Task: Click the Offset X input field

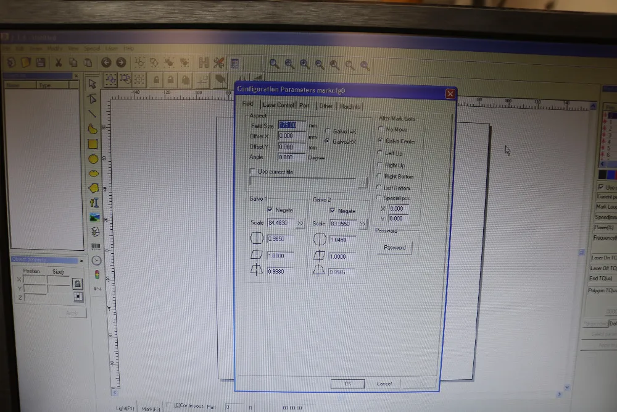Action: click(x=292, y=135)
